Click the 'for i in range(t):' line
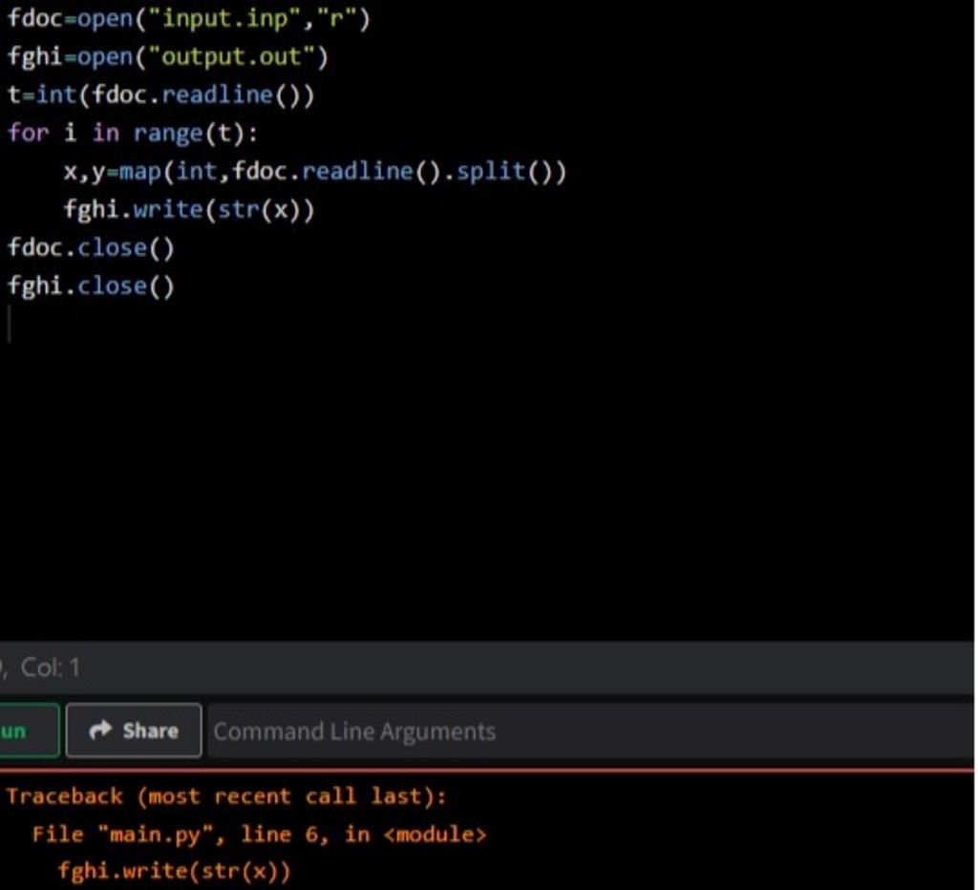The height and width of the screenshot is (890, 978). (132, 133)
